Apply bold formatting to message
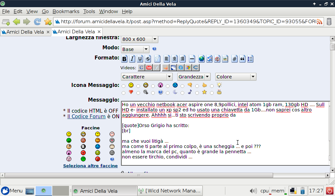Viewport: 335px width, 196px height. pyautogui.click(x=124, y=59)
